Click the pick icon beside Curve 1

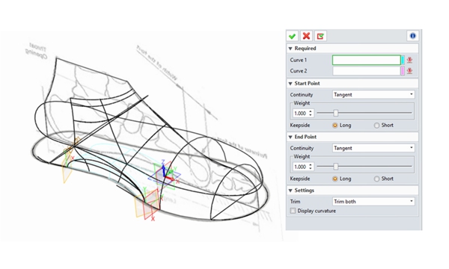[x=410, y=60]
